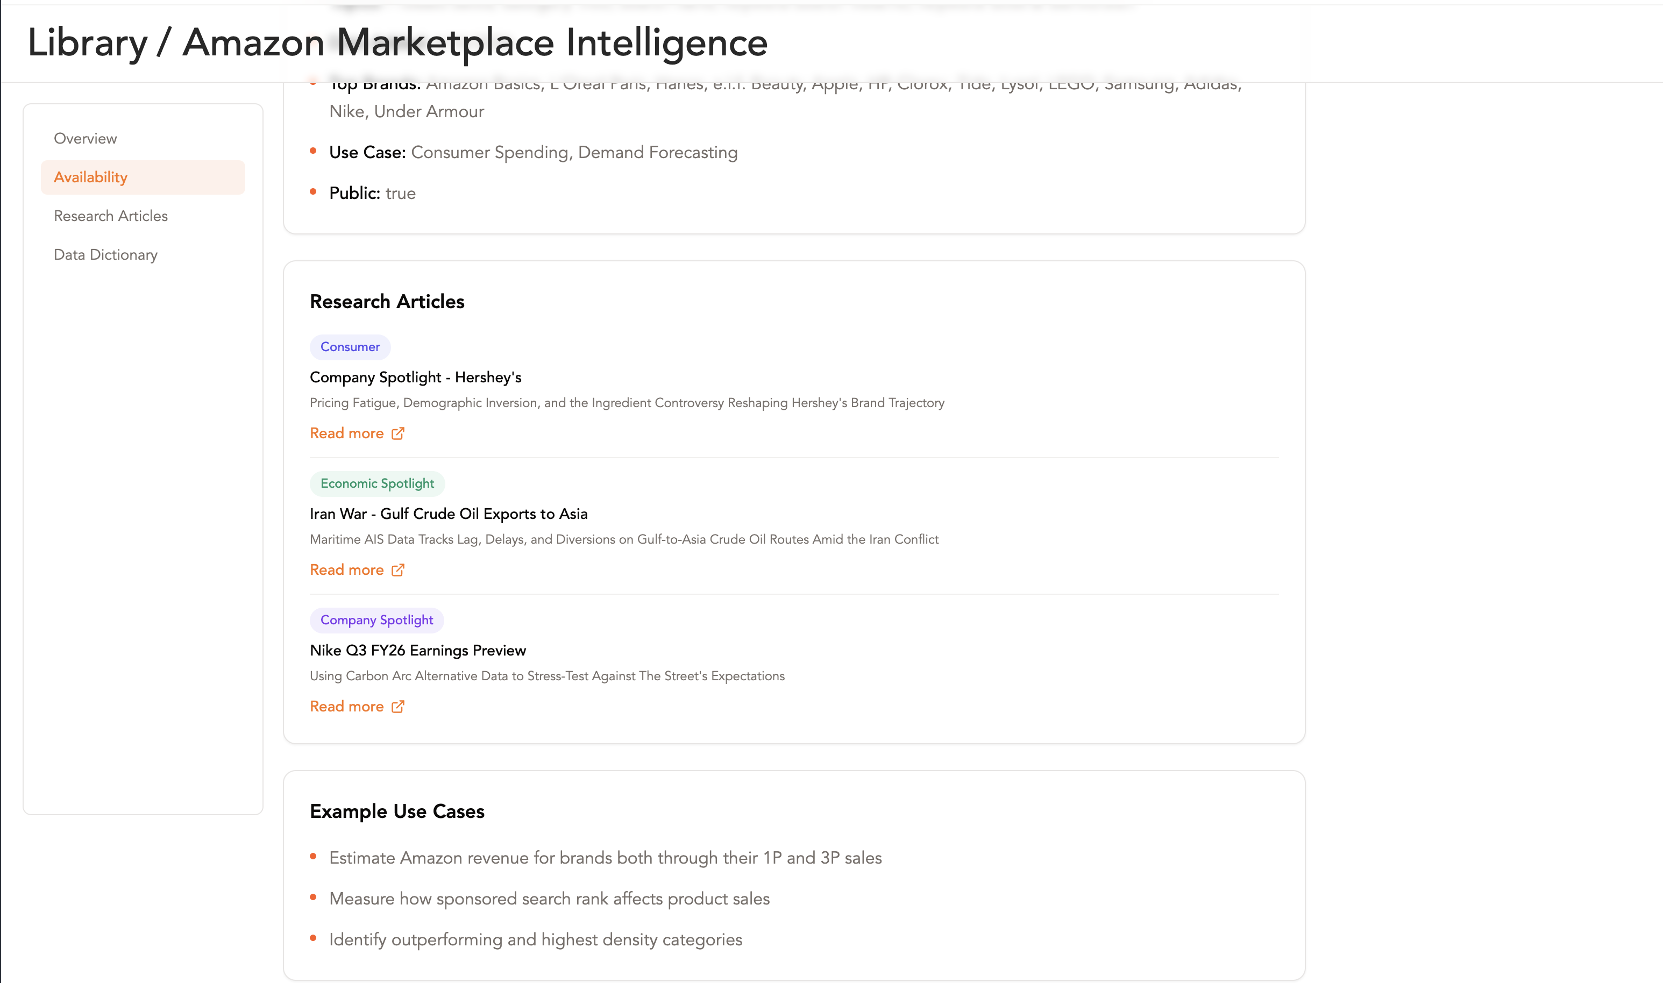Click Read more under Nike Q3 FY26 Preview

point(346,706)
